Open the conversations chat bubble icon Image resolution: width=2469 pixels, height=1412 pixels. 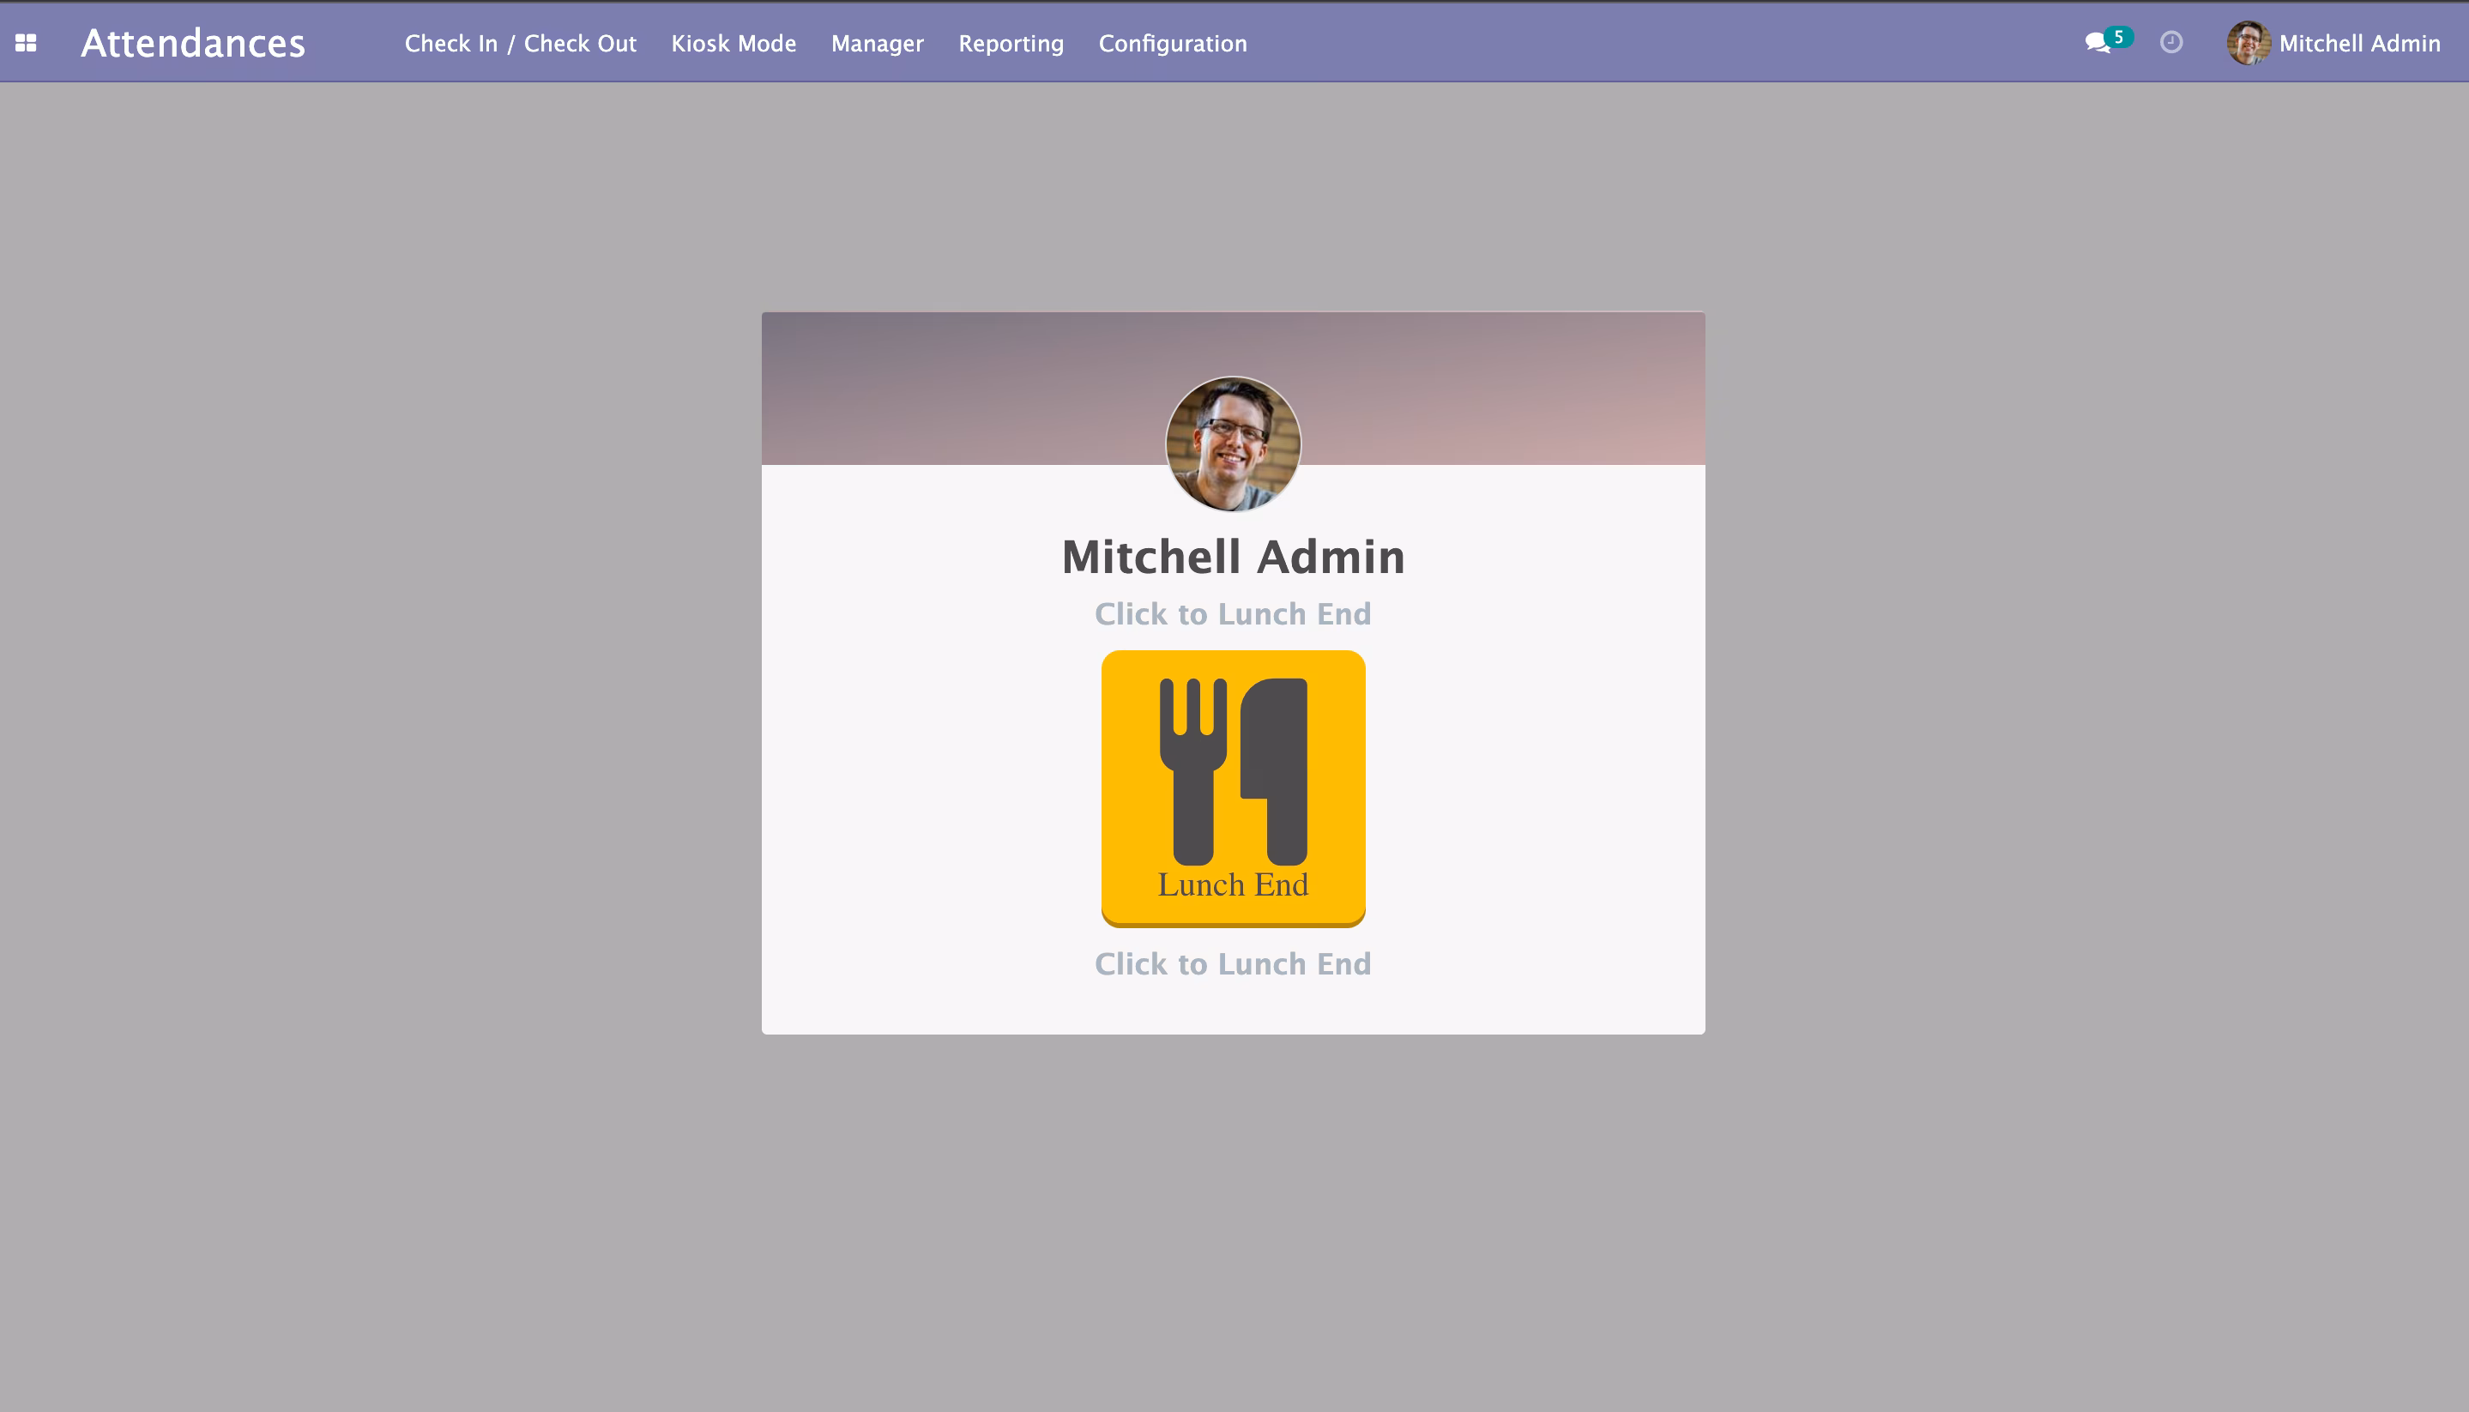[2097, 44]
